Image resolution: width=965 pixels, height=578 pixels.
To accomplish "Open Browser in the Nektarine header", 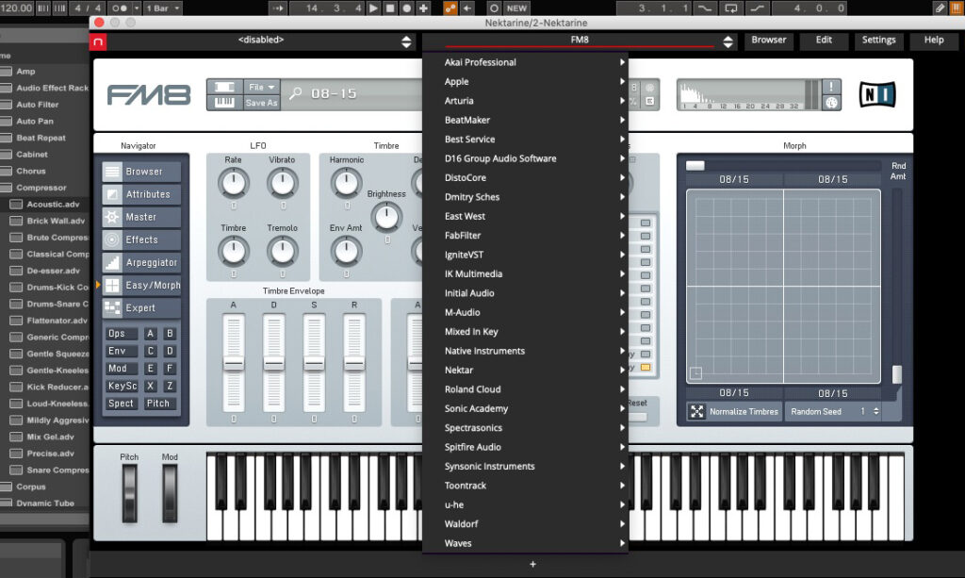I will point(769,40).
